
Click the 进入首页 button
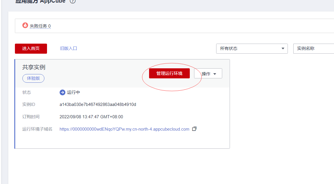pyautogui.click(x=31, y=49)
